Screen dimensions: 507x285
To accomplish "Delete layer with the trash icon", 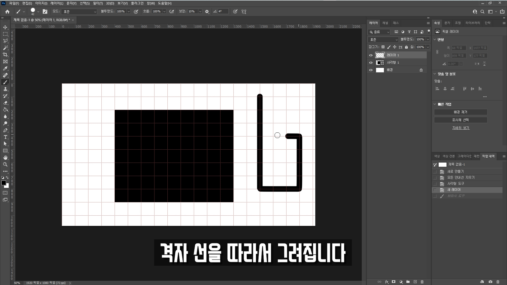I will tap(422, 282).
